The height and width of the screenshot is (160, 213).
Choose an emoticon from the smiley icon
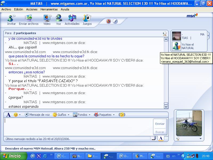coord(16,115)
